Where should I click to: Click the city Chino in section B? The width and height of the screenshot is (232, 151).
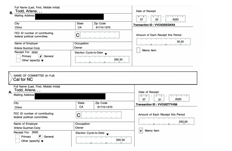tap(18, 27)
